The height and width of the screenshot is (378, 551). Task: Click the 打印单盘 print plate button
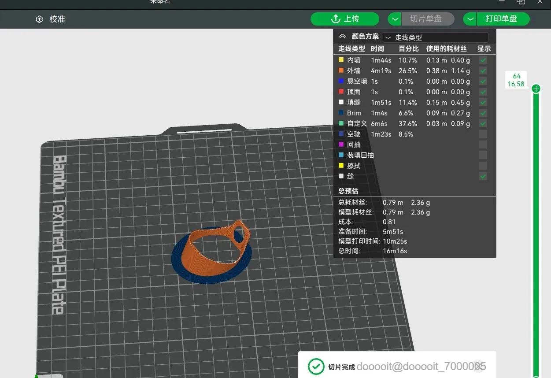pyautogui.click(x=503, y=19)
